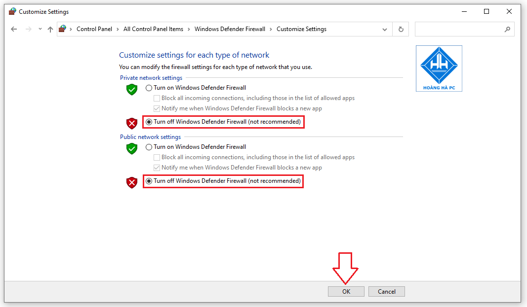Image resolution: width=527 pixels, height=307 pixels.
Task: Click the Cancel button
Action: (386, 291)
